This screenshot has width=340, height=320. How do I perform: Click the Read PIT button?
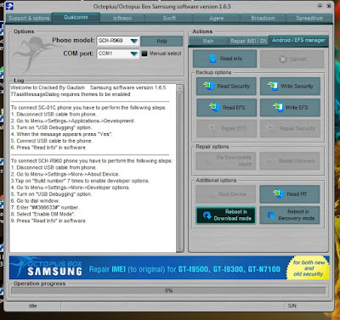click(x=290, y=194)
